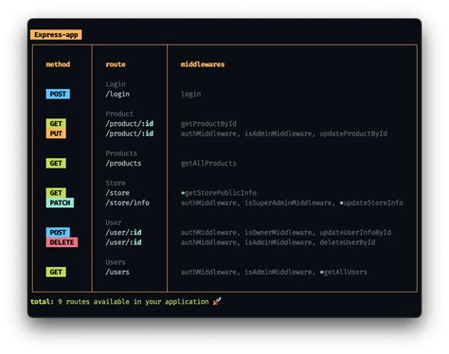
Task: Select the "Products" group label
Action: coord(121,153)
